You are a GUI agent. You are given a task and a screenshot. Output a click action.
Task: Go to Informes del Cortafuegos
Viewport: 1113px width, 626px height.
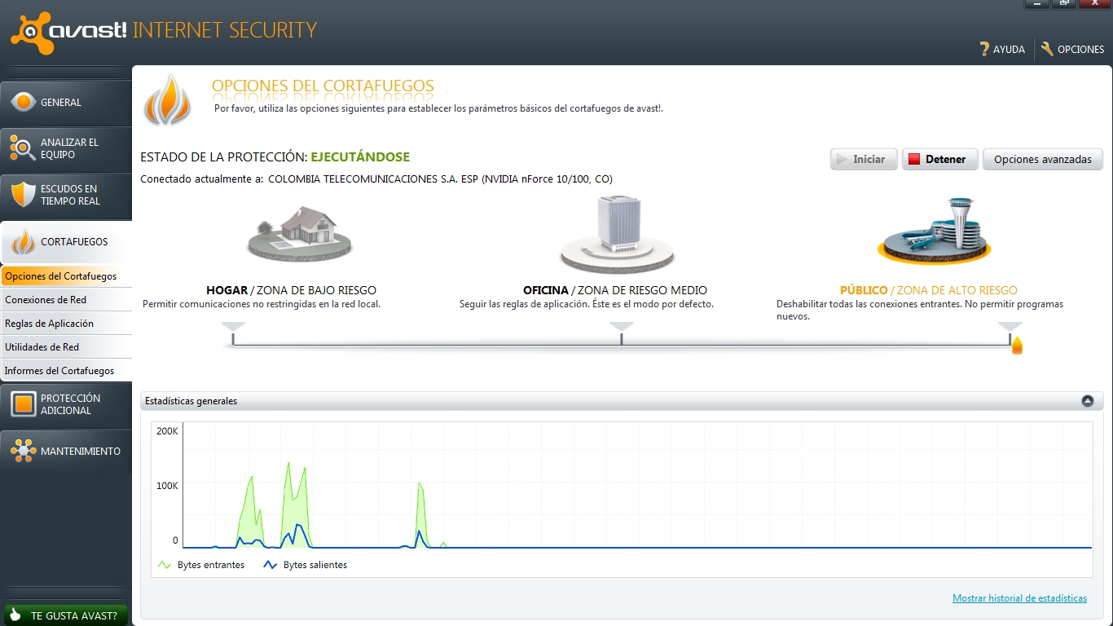[x=66, y=371]
